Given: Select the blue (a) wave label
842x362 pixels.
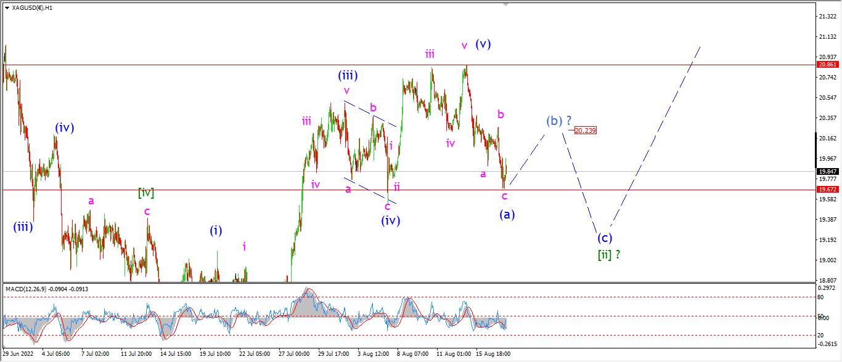Looking at the screenshot, I should pos(507,214).
